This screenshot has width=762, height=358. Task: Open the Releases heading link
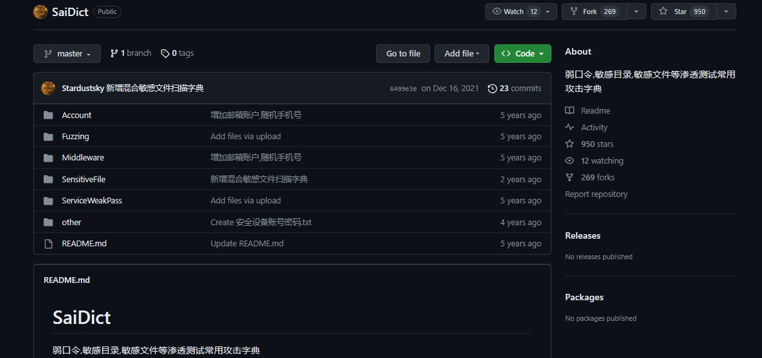point(583,235)
